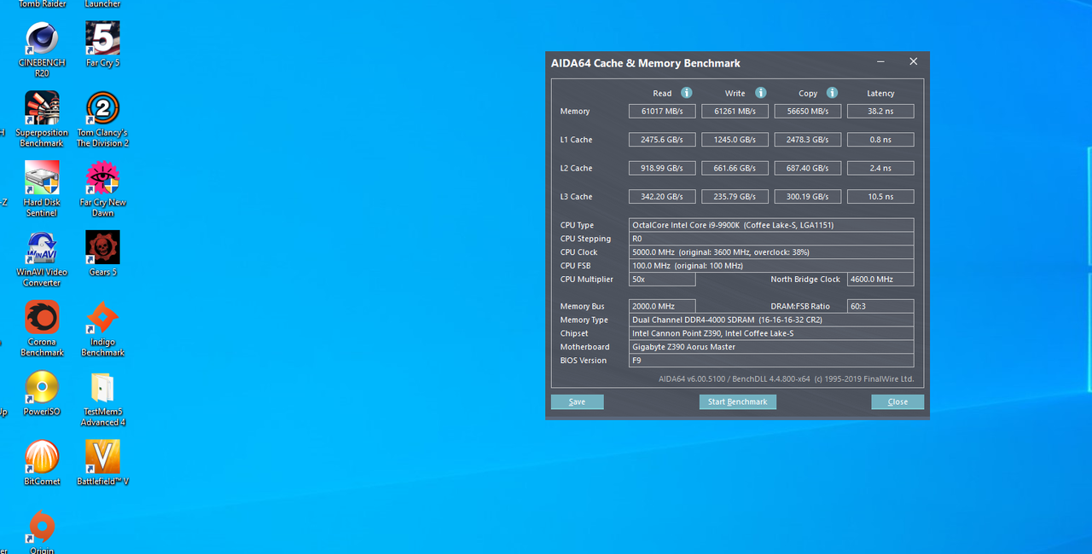Viewport: 1092px width, 554px height.
Task: Click the Latency column header
Action: tap(880, 94)
